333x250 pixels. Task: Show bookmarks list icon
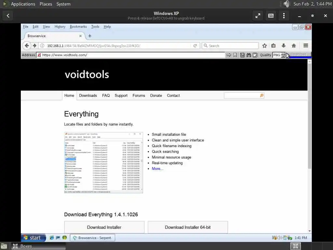273,46
